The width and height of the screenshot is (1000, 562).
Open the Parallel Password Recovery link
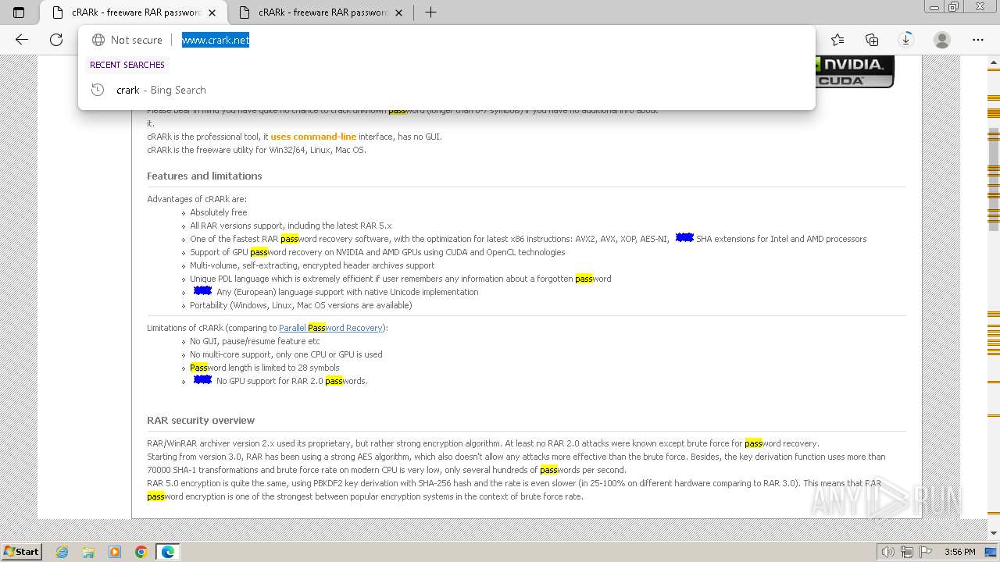330,328
